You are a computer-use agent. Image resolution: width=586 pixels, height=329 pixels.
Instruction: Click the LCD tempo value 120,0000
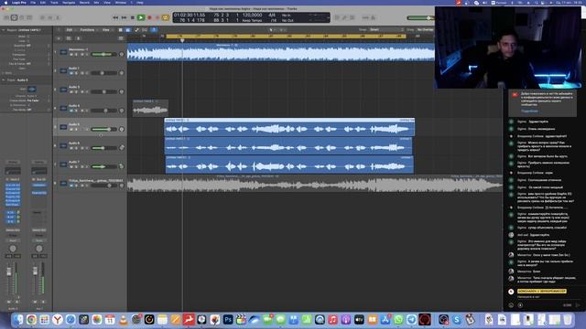pos(253,15)
